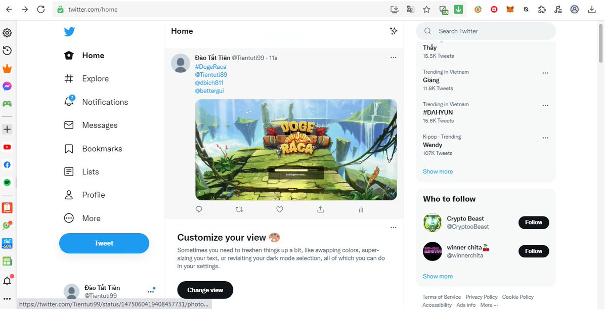Open the Privacy Policy link
Screen dimensions: 607x309
482,297
